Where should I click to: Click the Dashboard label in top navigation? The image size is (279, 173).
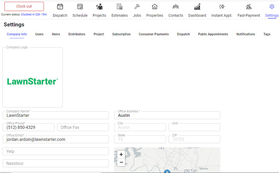tap(197, 15)
